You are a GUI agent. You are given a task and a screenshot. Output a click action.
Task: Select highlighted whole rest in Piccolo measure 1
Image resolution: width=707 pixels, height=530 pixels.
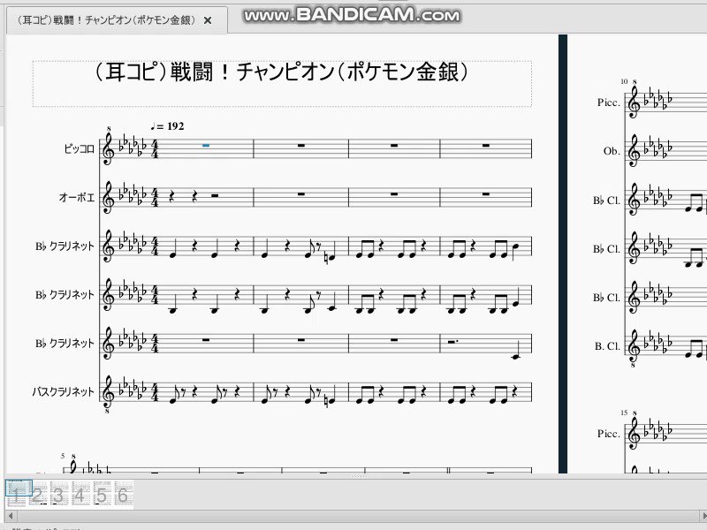tap(206, 145)
